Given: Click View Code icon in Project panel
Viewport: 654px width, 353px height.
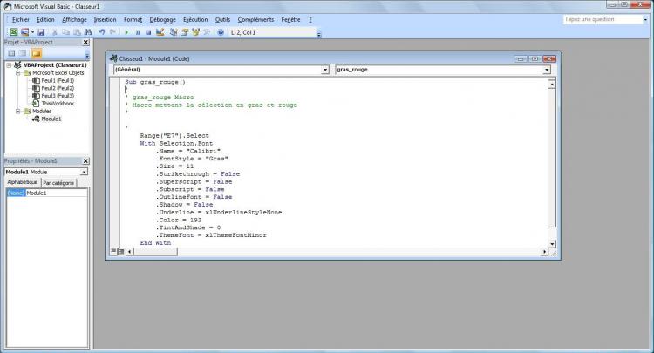Looking at the screenshot, I should pyautogui.click(x=10, y=53).
